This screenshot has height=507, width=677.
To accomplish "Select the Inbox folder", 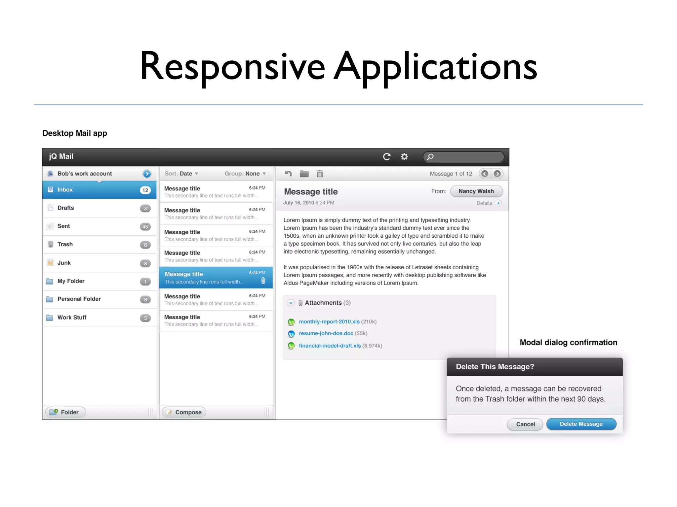I will point(100,190).
